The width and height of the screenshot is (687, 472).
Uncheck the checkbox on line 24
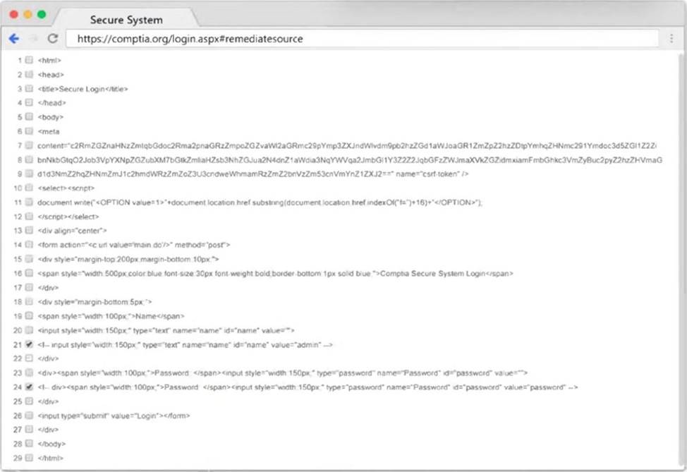pos(29,387)
